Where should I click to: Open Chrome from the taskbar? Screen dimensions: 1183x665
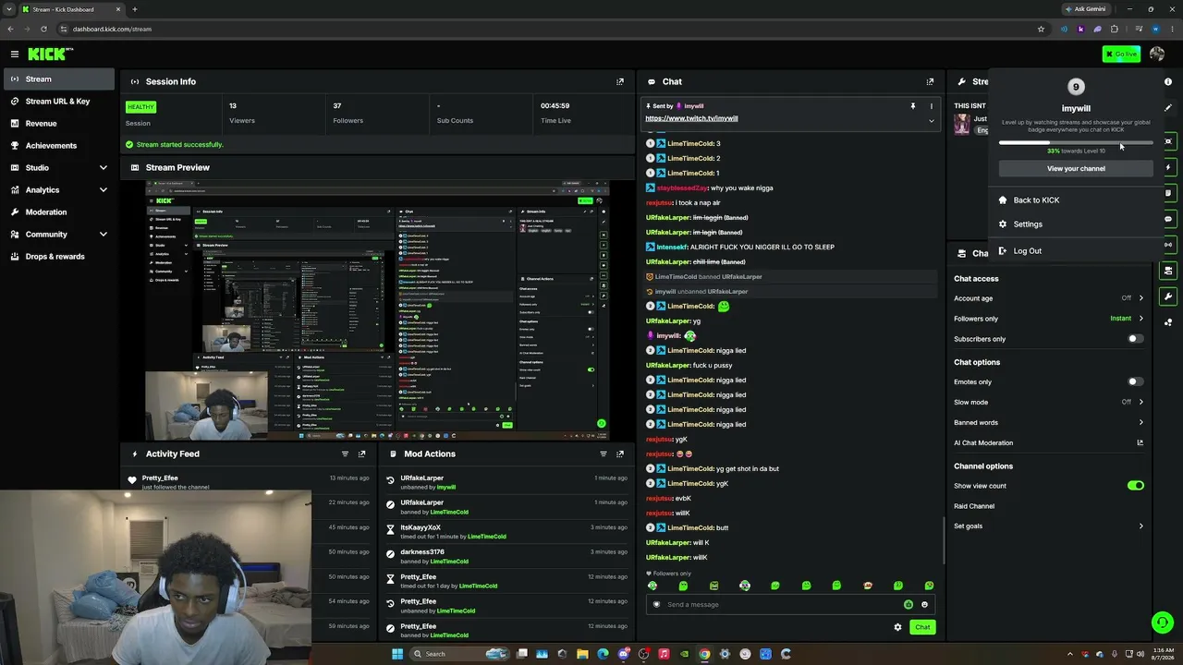point(704,654)
